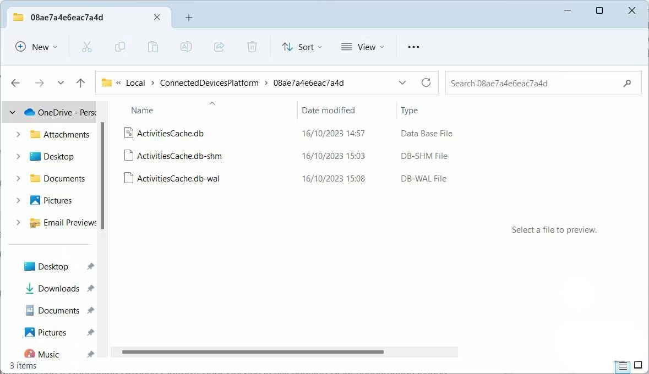Click the Copy icon in the toolbar

[x=120, y=47]
